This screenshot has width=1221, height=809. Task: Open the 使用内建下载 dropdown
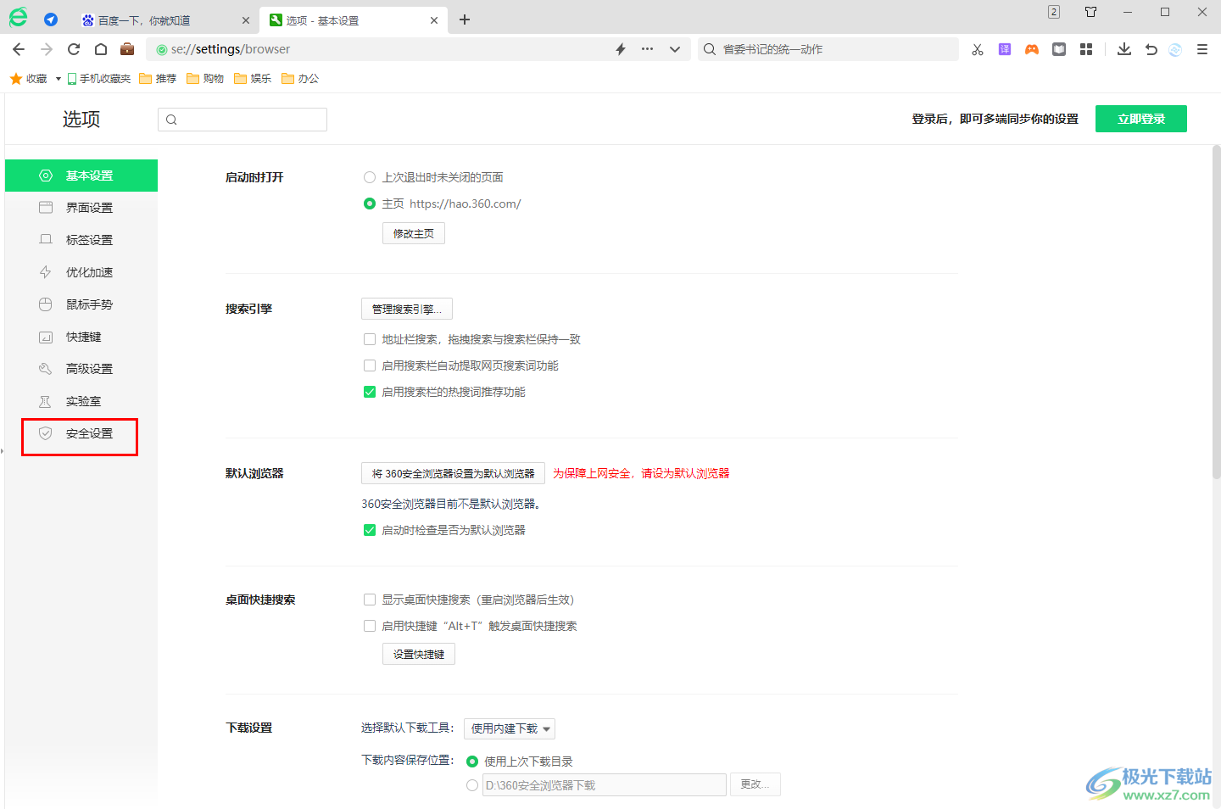[510, 728]
